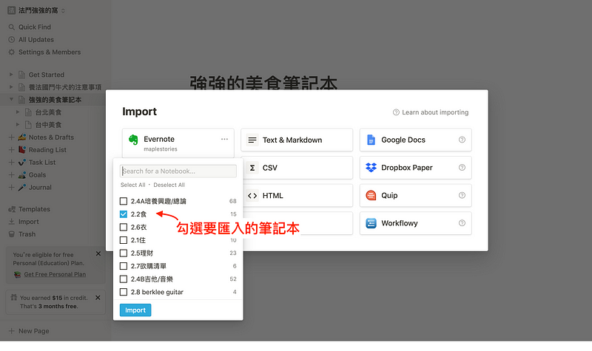This screenshot has height=351, width=592.
Task: Open the Journal page
Action: click(x=40, y=188)
